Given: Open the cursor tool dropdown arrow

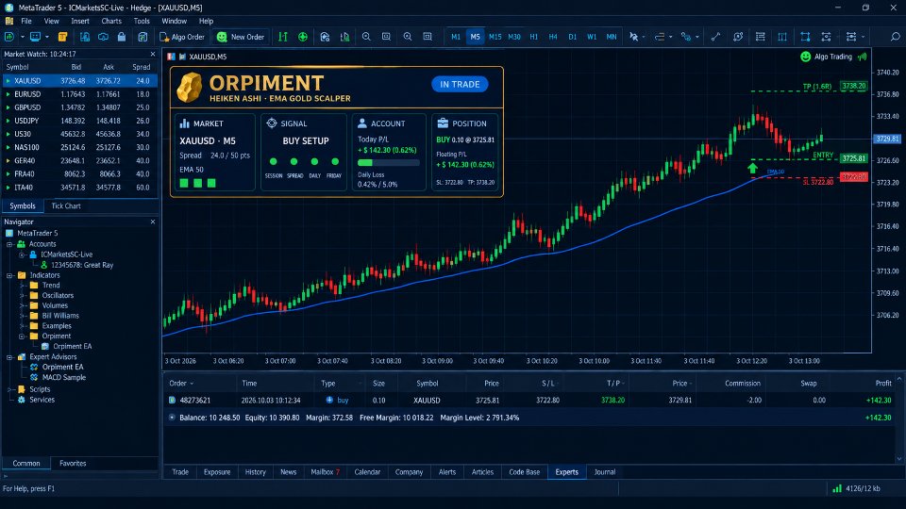Looking at the screenshot, I should (644, 37).
